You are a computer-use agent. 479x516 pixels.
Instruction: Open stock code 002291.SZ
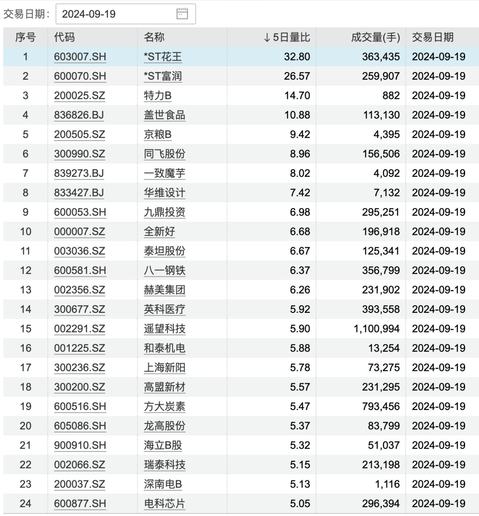coord(80,328)
